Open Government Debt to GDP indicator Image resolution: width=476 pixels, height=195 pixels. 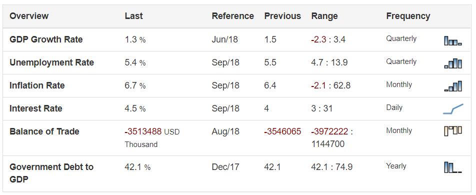point(51,173)
